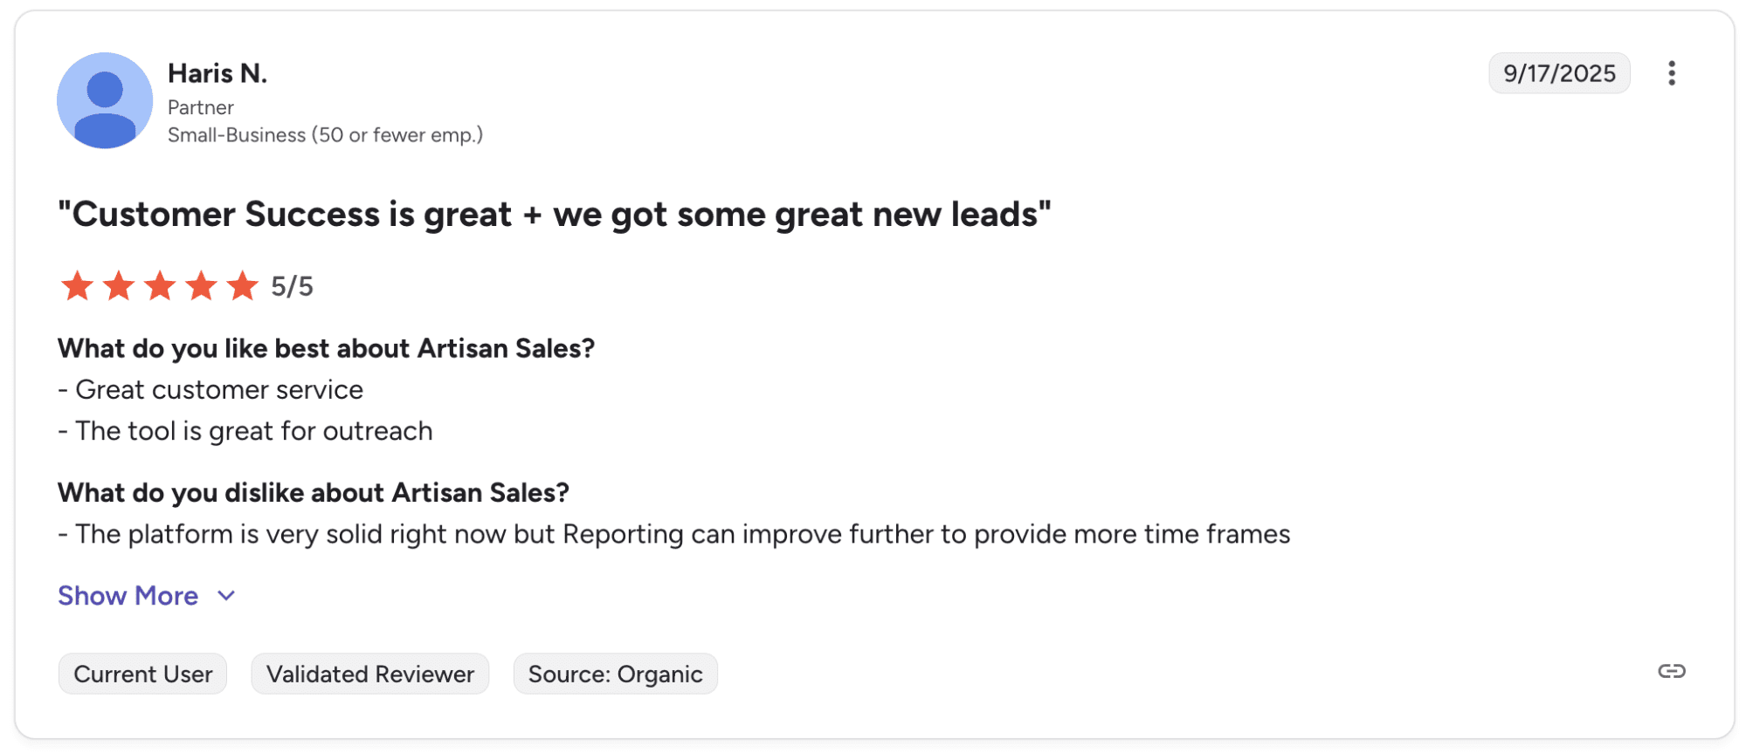Click the second orange rating star
This screenshot has width=1746, height=753.
[x=119, y=286]
